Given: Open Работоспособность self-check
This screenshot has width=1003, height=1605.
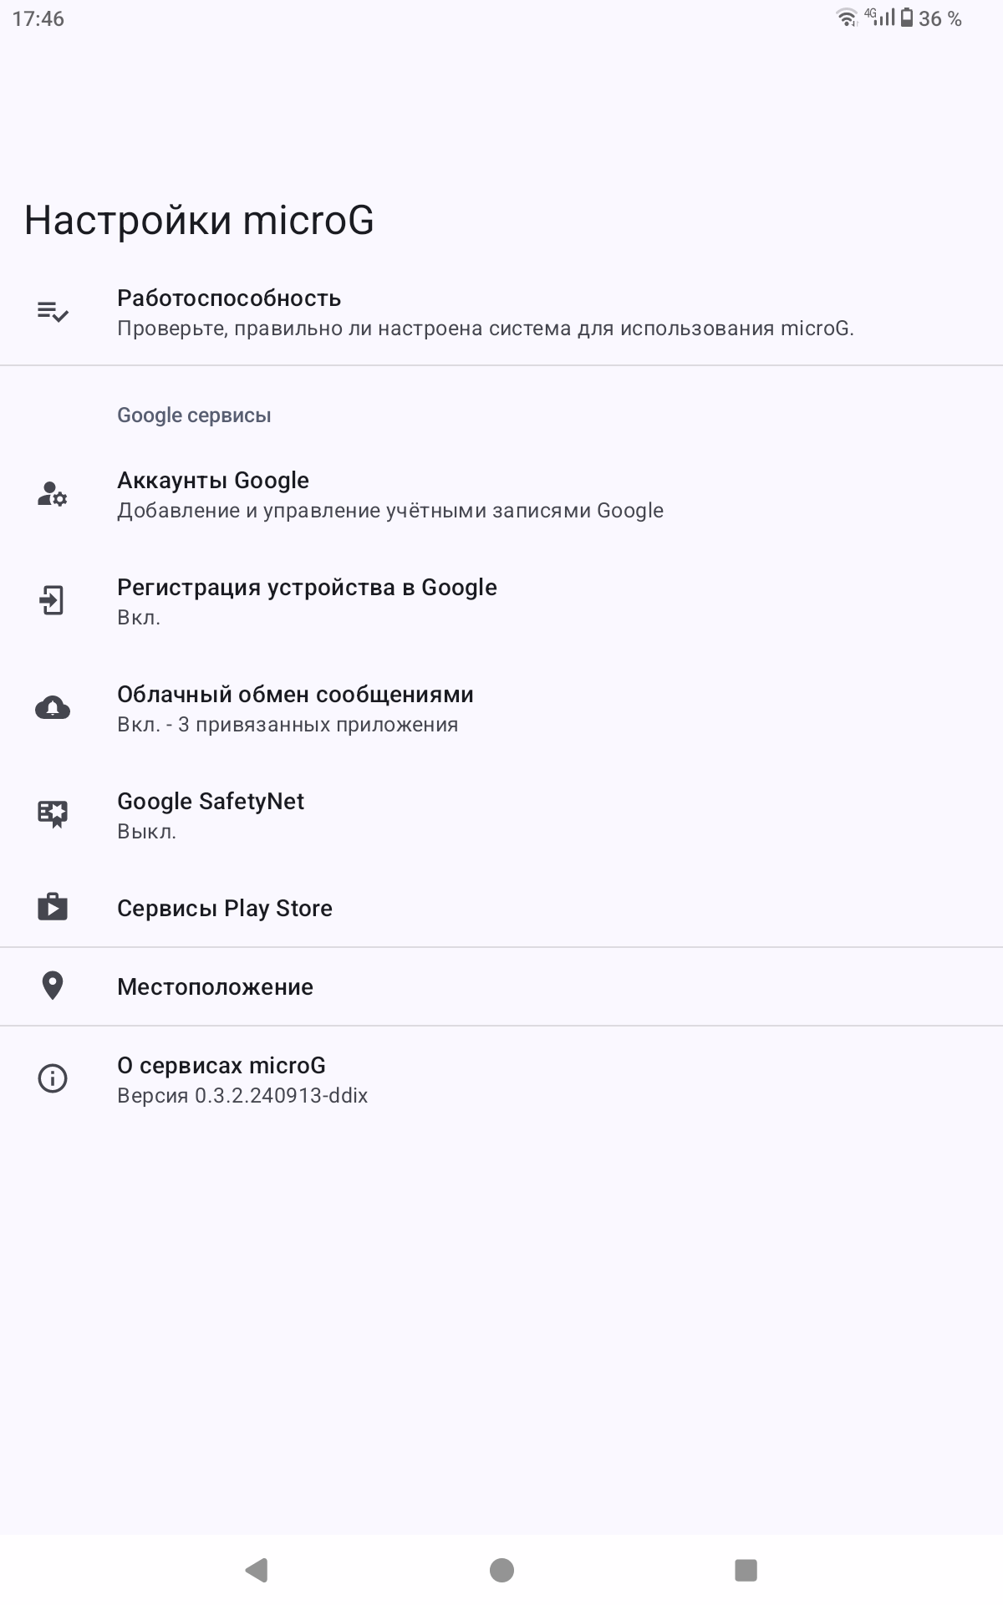Looking at the screenshot, I should pyautogui.click(x=485, y=313).
